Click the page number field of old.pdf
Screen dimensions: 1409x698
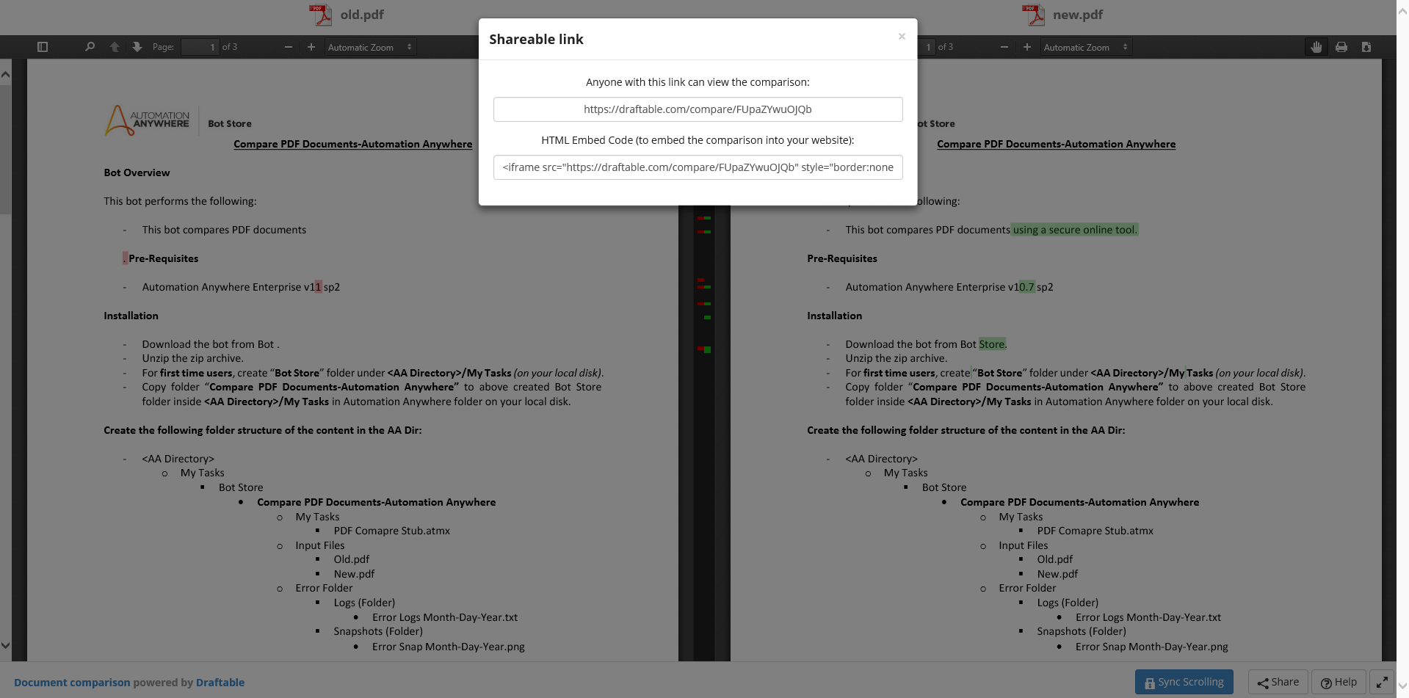tap(200, 47)
